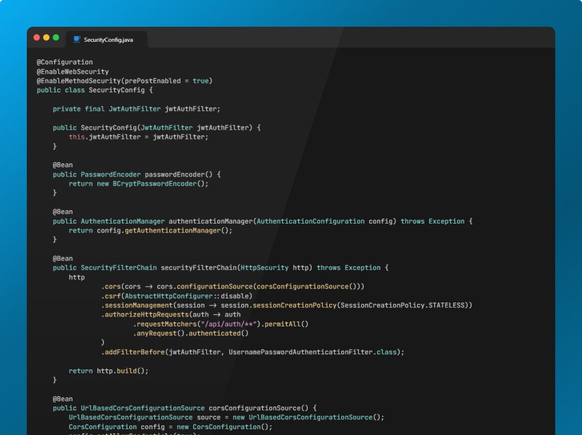Click the .cors method call

[x=111, y=286]
